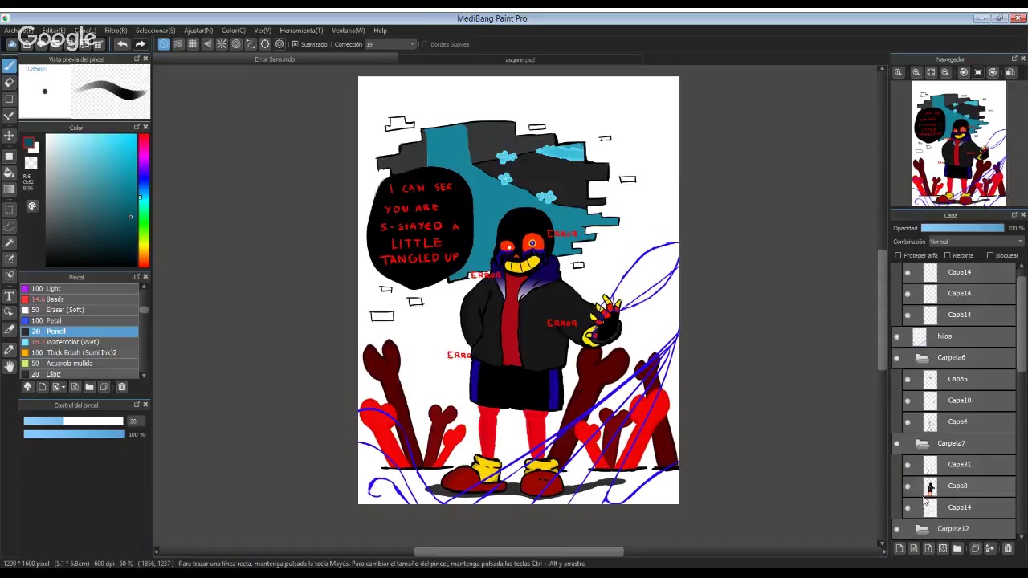
Task: Open the add-brush dropdown in Pincel panel
Action: (58, 387)
